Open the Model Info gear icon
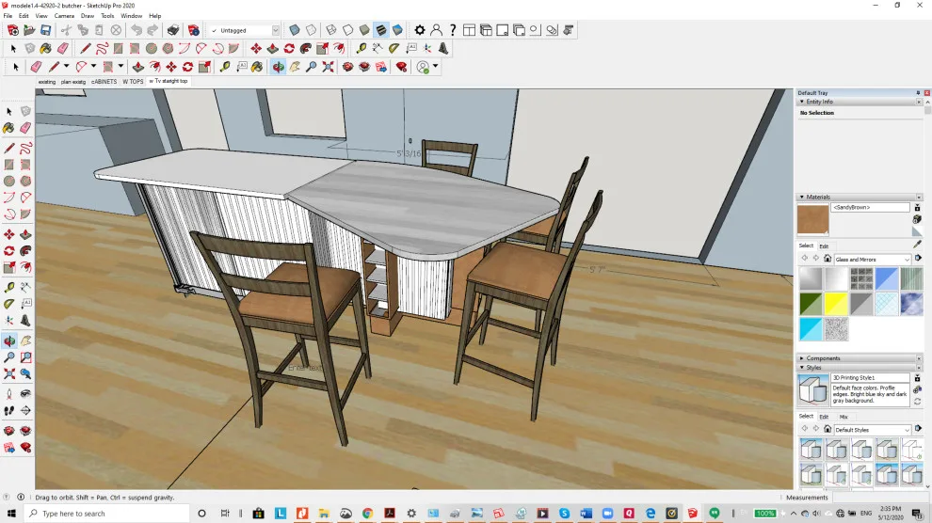Viewport: 932px width, 523px height. [420, 30]
